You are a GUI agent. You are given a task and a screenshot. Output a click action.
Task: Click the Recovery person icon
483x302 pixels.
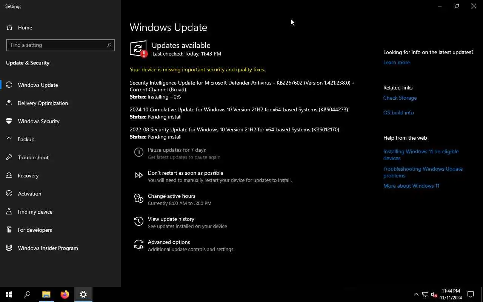coord(9,176)
